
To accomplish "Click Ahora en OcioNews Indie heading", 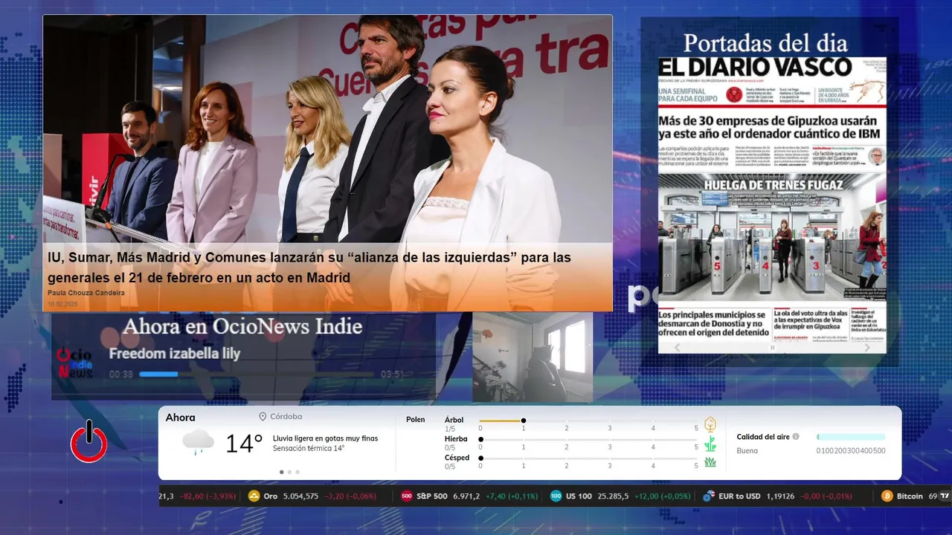I will (x=242, y=326).
